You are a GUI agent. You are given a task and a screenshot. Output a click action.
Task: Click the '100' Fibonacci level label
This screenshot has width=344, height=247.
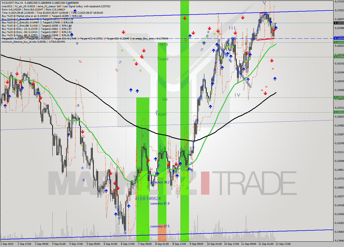[164, 100]
